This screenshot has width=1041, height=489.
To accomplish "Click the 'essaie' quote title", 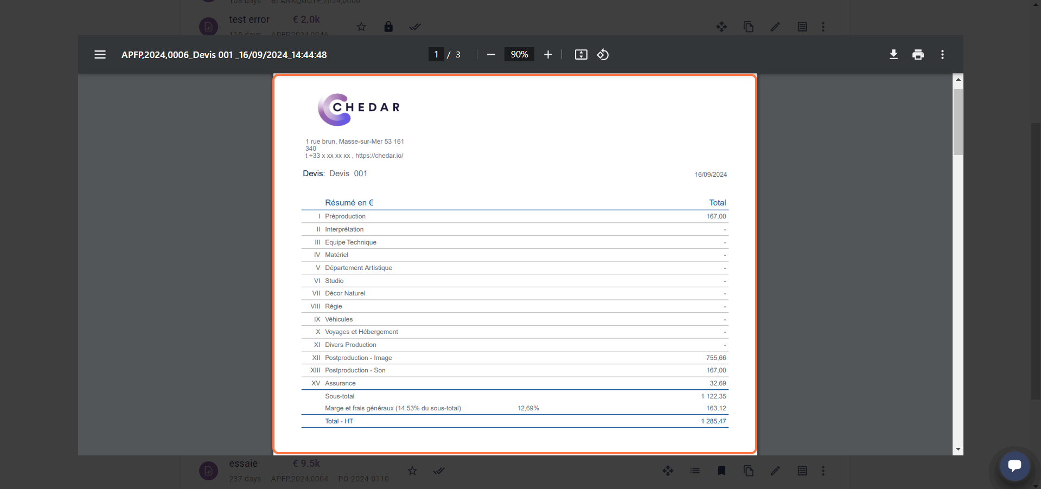I will tap(243, 464).
